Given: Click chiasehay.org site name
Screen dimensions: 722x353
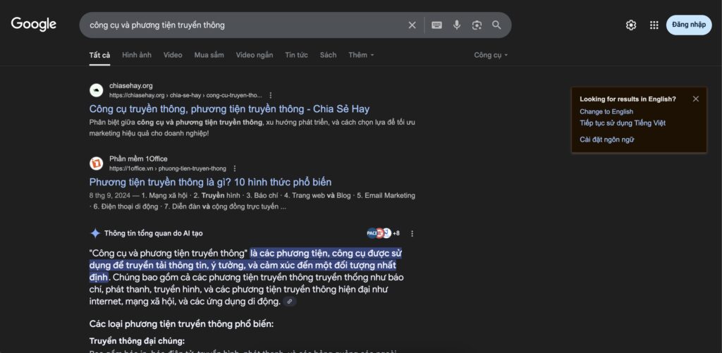Looking at the screenshot, I should pyautogui.click(x=130, y=86).
